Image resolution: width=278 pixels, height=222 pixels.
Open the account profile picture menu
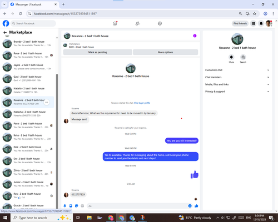[x=269, y=23]
